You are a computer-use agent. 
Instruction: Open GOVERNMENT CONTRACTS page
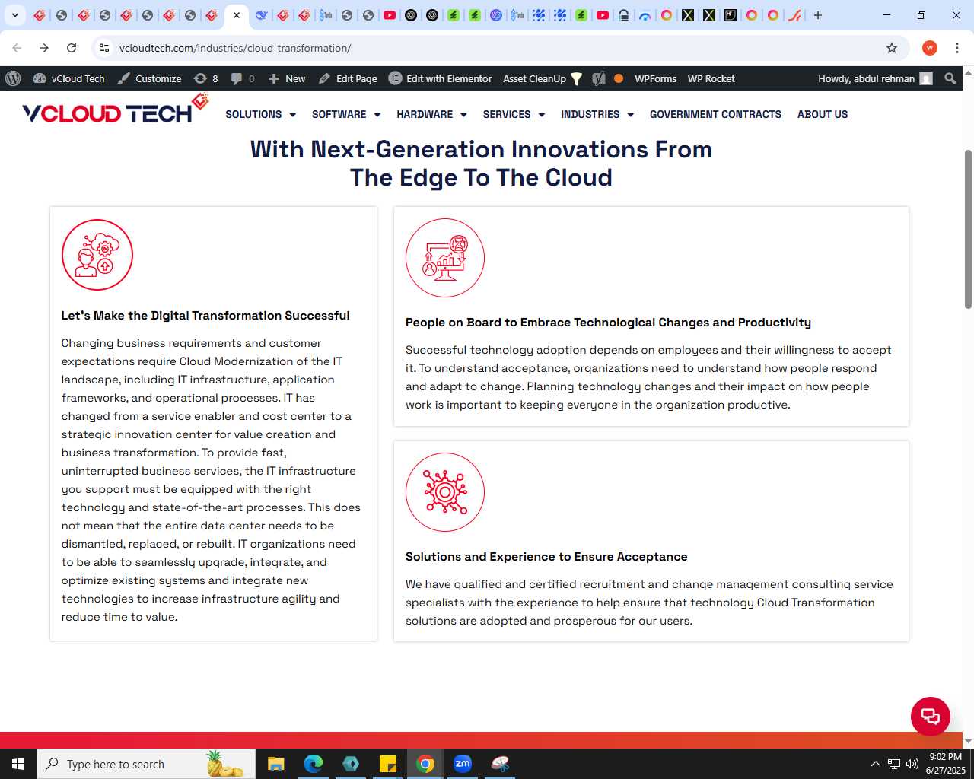715,114
